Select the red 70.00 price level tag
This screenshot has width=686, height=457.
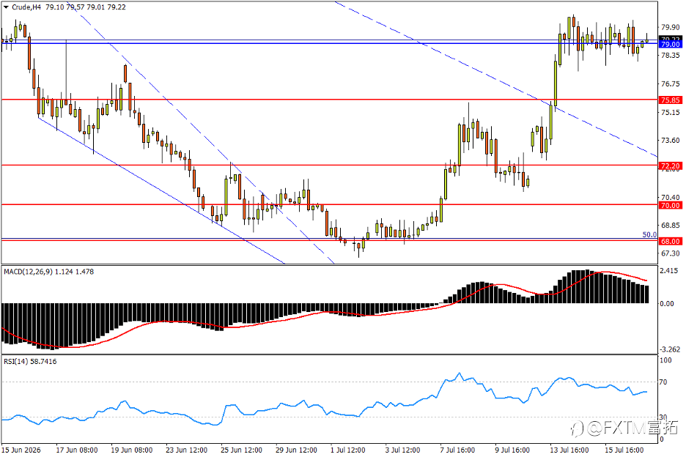point(671,205)
